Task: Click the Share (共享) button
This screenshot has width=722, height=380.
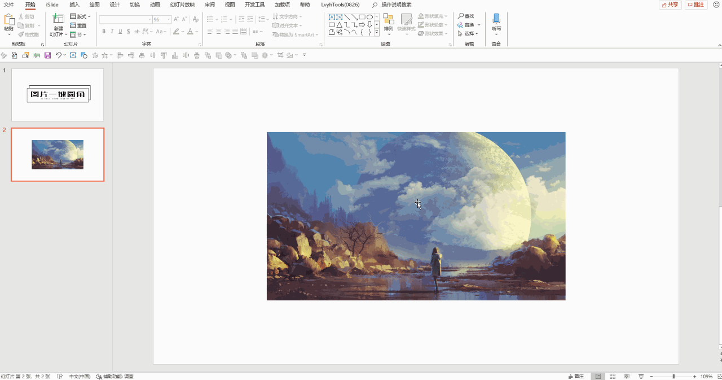Action: tap(670, 5)
